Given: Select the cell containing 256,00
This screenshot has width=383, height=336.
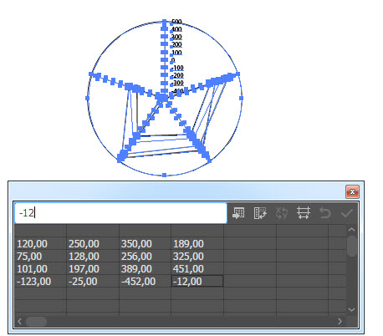Looking at the screenshot, I should tap(145, 257).
